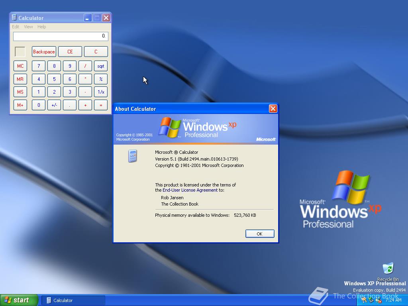Image resolution: width=408 pixels, height=306 pixels.
Task: Click the M+ memory add button
Action: pyautogui.click(x=20, y=105)
